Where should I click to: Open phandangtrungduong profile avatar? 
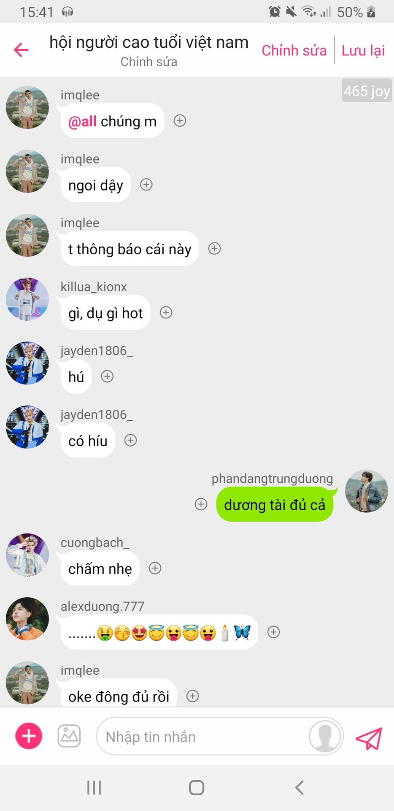(367, 491)
